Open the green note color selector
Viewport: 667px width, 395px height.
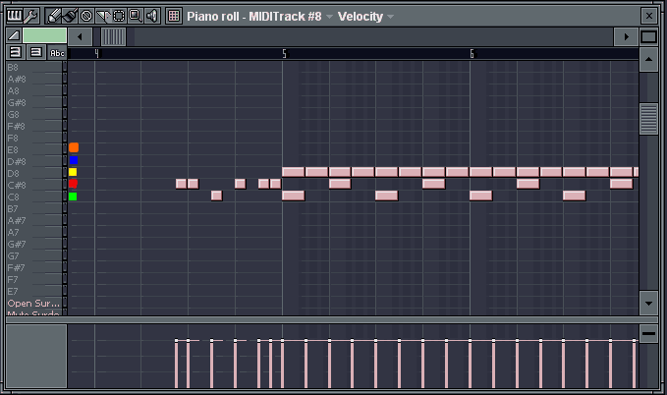[44, 35]
